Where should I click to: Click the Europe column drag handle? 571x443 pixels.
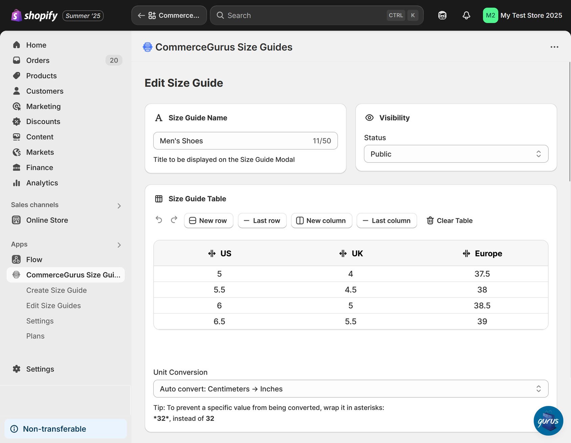point(466,253)
